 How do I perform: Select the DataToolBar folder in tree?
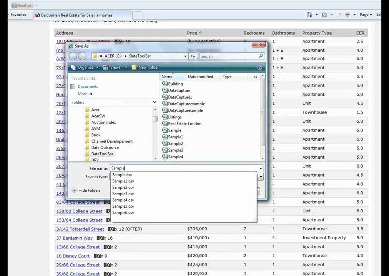(99, 154)
